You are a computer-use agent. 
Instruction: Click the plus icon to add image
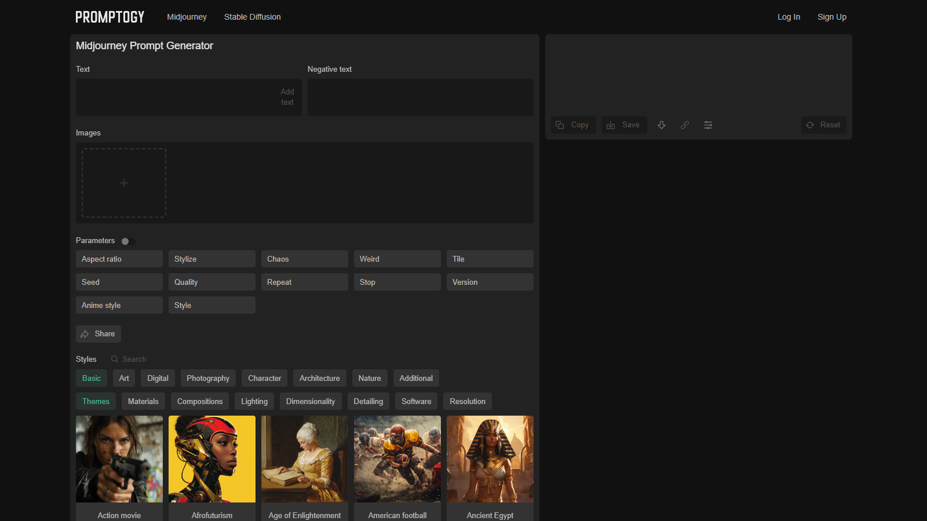(124, 183)
